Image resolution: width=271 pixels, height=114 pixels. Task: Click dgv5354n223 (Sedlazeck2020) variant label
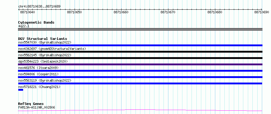pos(43,61)
